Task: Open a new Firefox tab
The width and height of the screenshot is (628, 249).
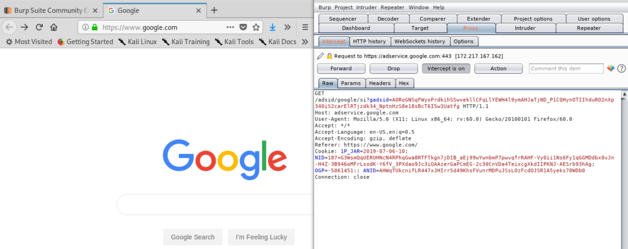Action: pos(214,10)
